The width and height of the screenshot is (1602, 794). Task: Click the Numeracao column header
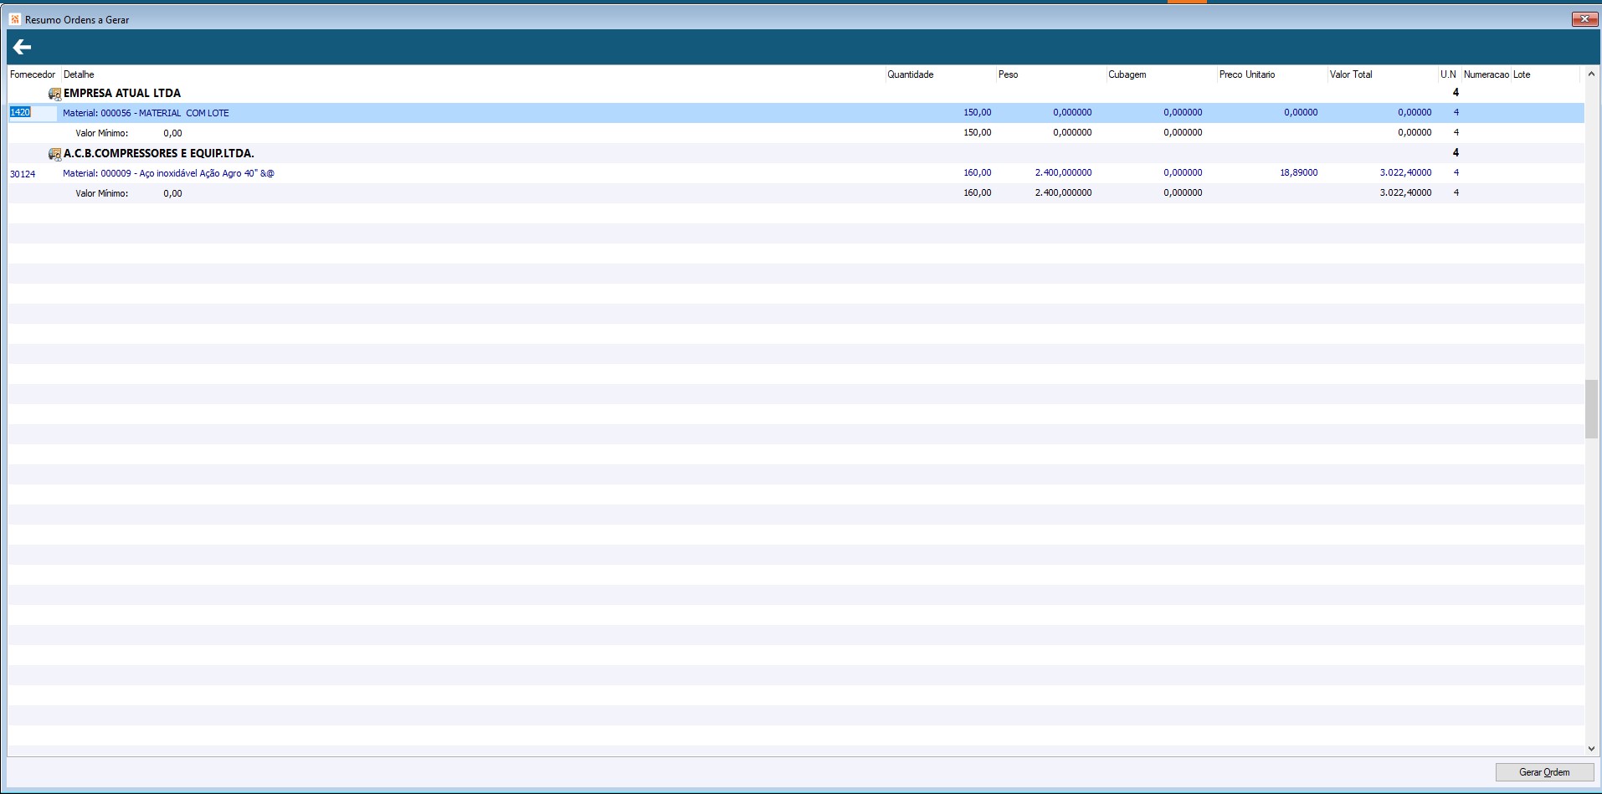tap(1486, 74)
